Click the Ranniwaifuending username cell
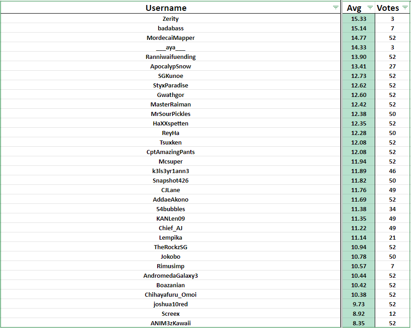411x328 pixels. (170, 57)
